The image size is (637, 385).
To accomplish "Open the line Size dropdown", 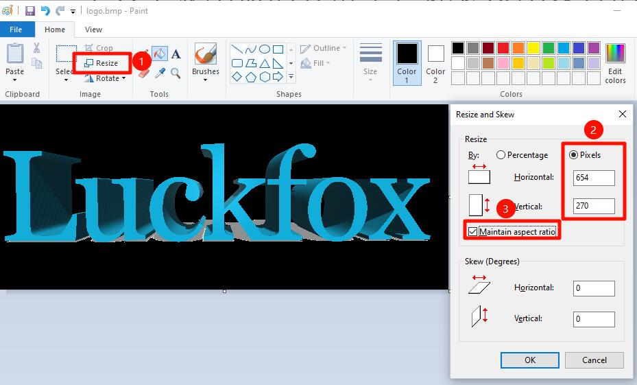I will (x=370, y=63).
